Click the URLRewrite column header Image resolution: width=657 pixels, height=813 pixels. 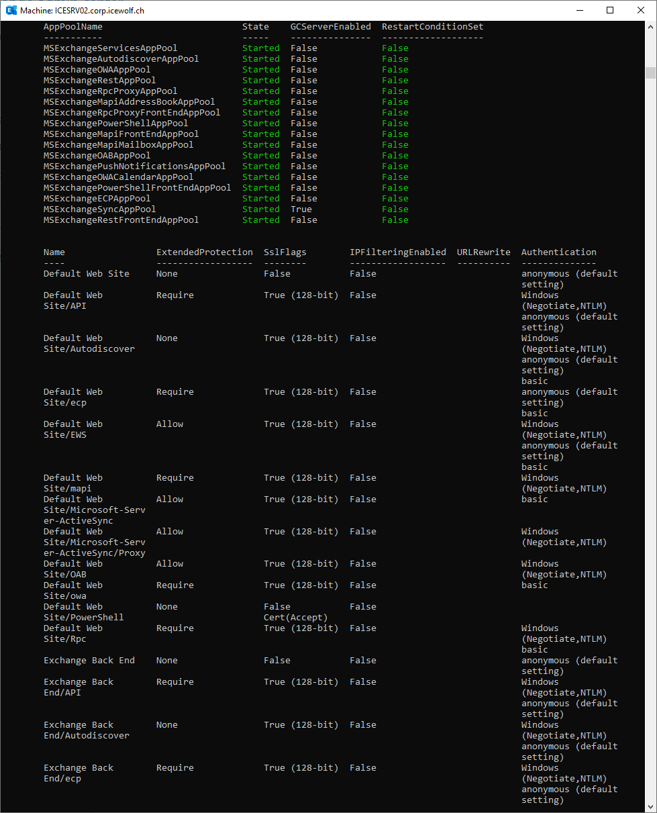coord(483,252)
